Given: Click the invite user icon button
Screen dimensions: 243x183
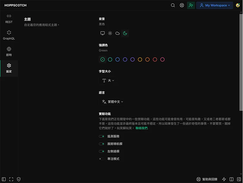Looking at the screenshot, I should 191,5.
